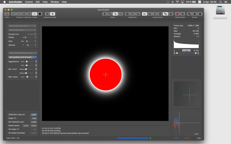The height and width of the screenshot is (144, 231).
Task: Click the zoom to fit expand-arrows icon
Action: [110, 14]
